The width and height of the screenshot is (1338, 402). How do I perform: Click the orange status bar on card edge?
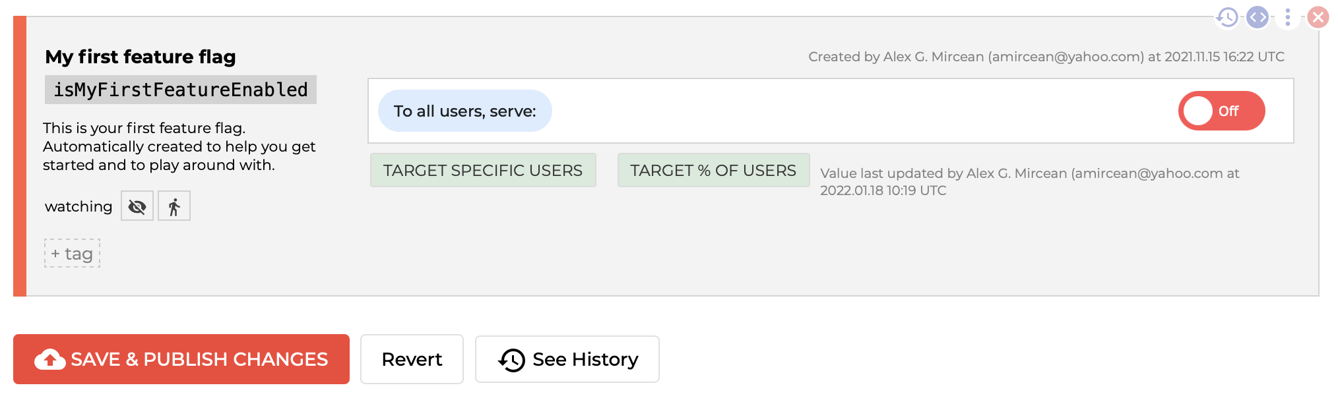pos(20,156)
